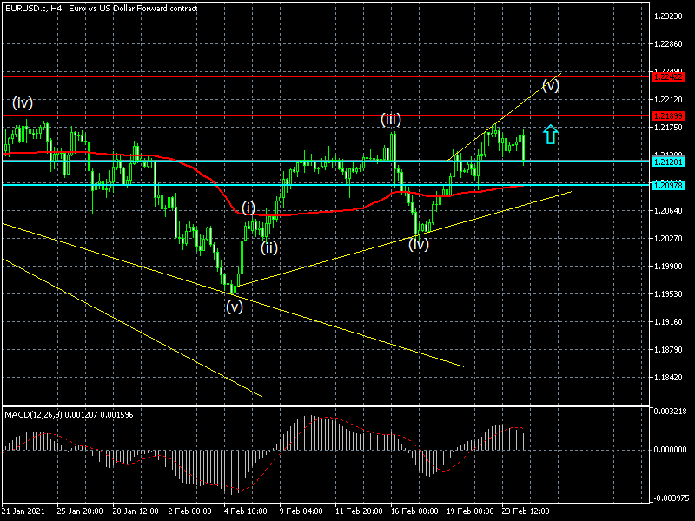Click the cyan up arrow marker
Screen dimensions: 695x521
pyautogui.click(x=551, y=135)
